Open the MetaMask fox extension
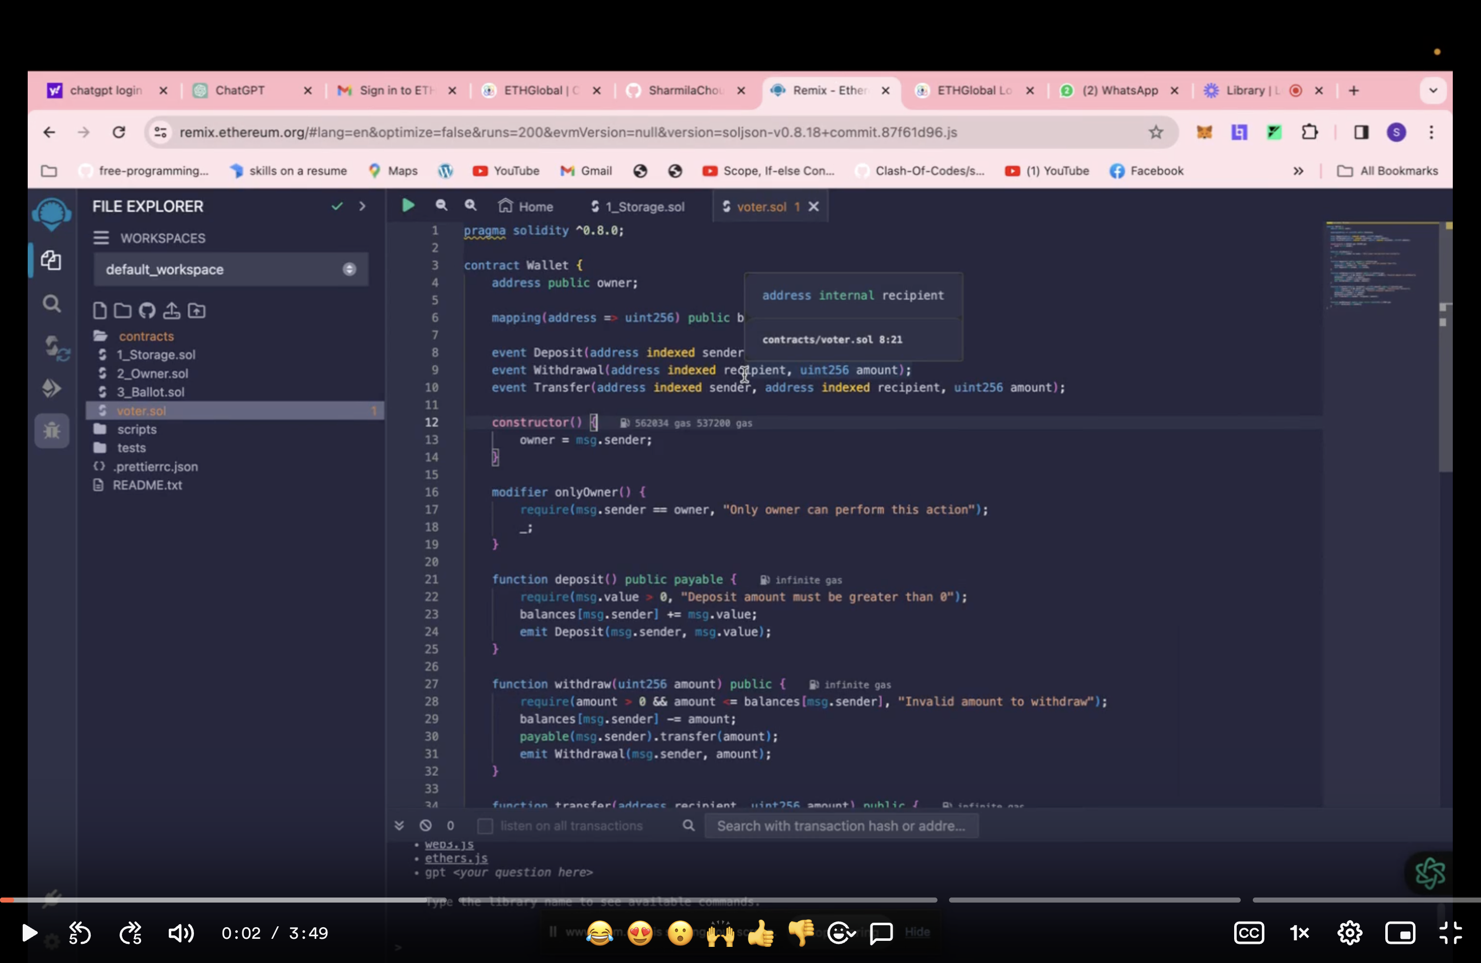 pos(1205,132)
